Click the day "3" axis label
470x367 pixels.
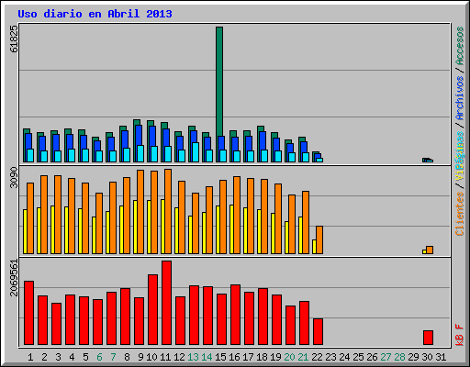(58, 357)
